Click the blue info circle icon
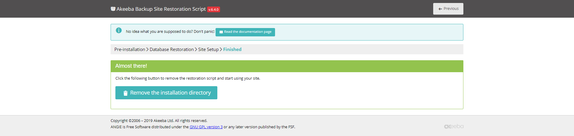The width and height of the screenshot is (574, 136). click(119, 30)
